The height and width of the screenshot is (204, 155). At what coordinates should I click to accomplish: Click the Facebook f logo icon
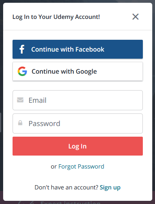22,49
